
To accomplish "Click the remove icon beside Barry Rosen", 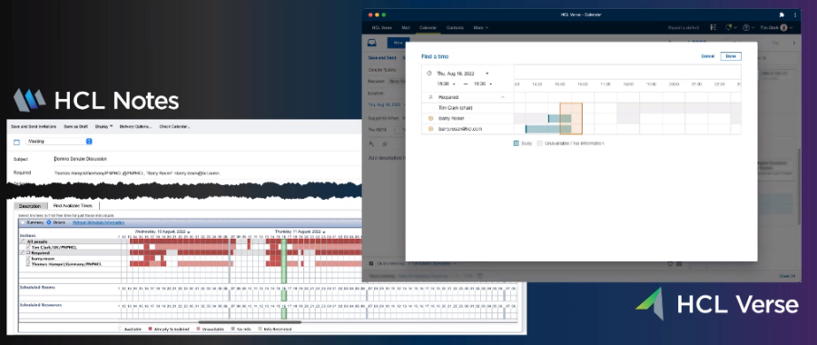I will (430, 118).
